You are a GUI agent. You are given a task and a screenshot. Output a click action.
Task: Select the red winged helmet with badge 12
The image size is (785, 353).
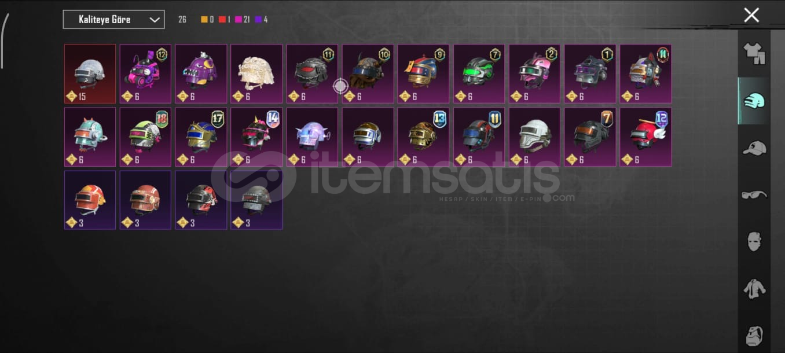(x=645, y=137)
